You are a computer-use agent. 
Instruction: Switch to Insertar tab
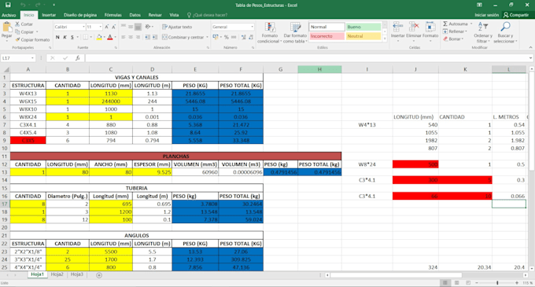tap(49, 15)
